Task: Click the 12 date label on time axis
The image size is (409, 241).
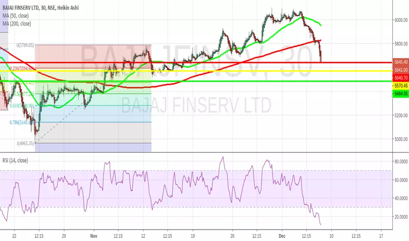Action: (143, 236)
